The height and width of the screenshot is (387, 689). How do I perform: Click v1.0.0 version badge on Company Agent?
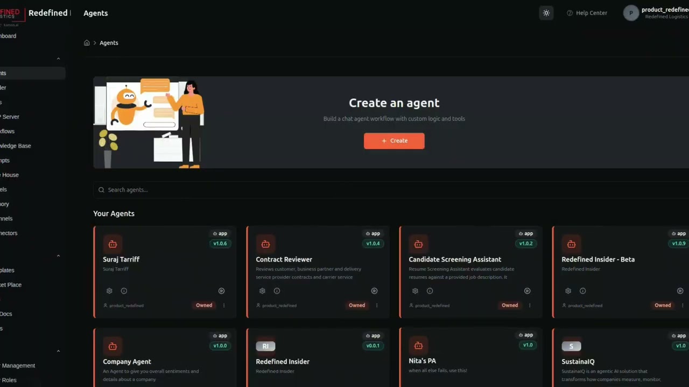(220, 346)
